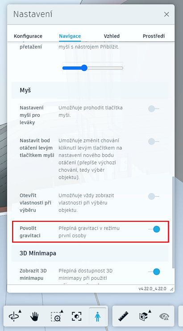Viewport: 183px width, 331px height.
Task: Activate the Pan hand tool
Action: pos(34,317)
